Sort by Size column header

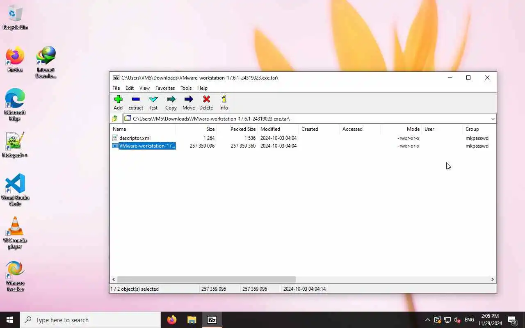[x=196, y=129]
